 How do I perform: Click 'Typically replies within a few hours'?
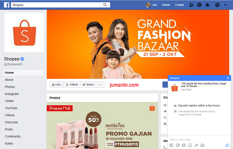pyautogui.click(x=199, y=106)
